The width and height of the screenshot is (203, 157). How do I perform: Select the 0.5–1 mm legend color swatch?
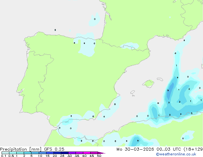(13, 153)
